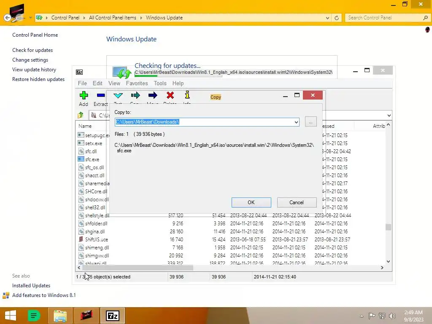Click the Attrib column header
Screen dimensions: 432x324
coord(378,126)
